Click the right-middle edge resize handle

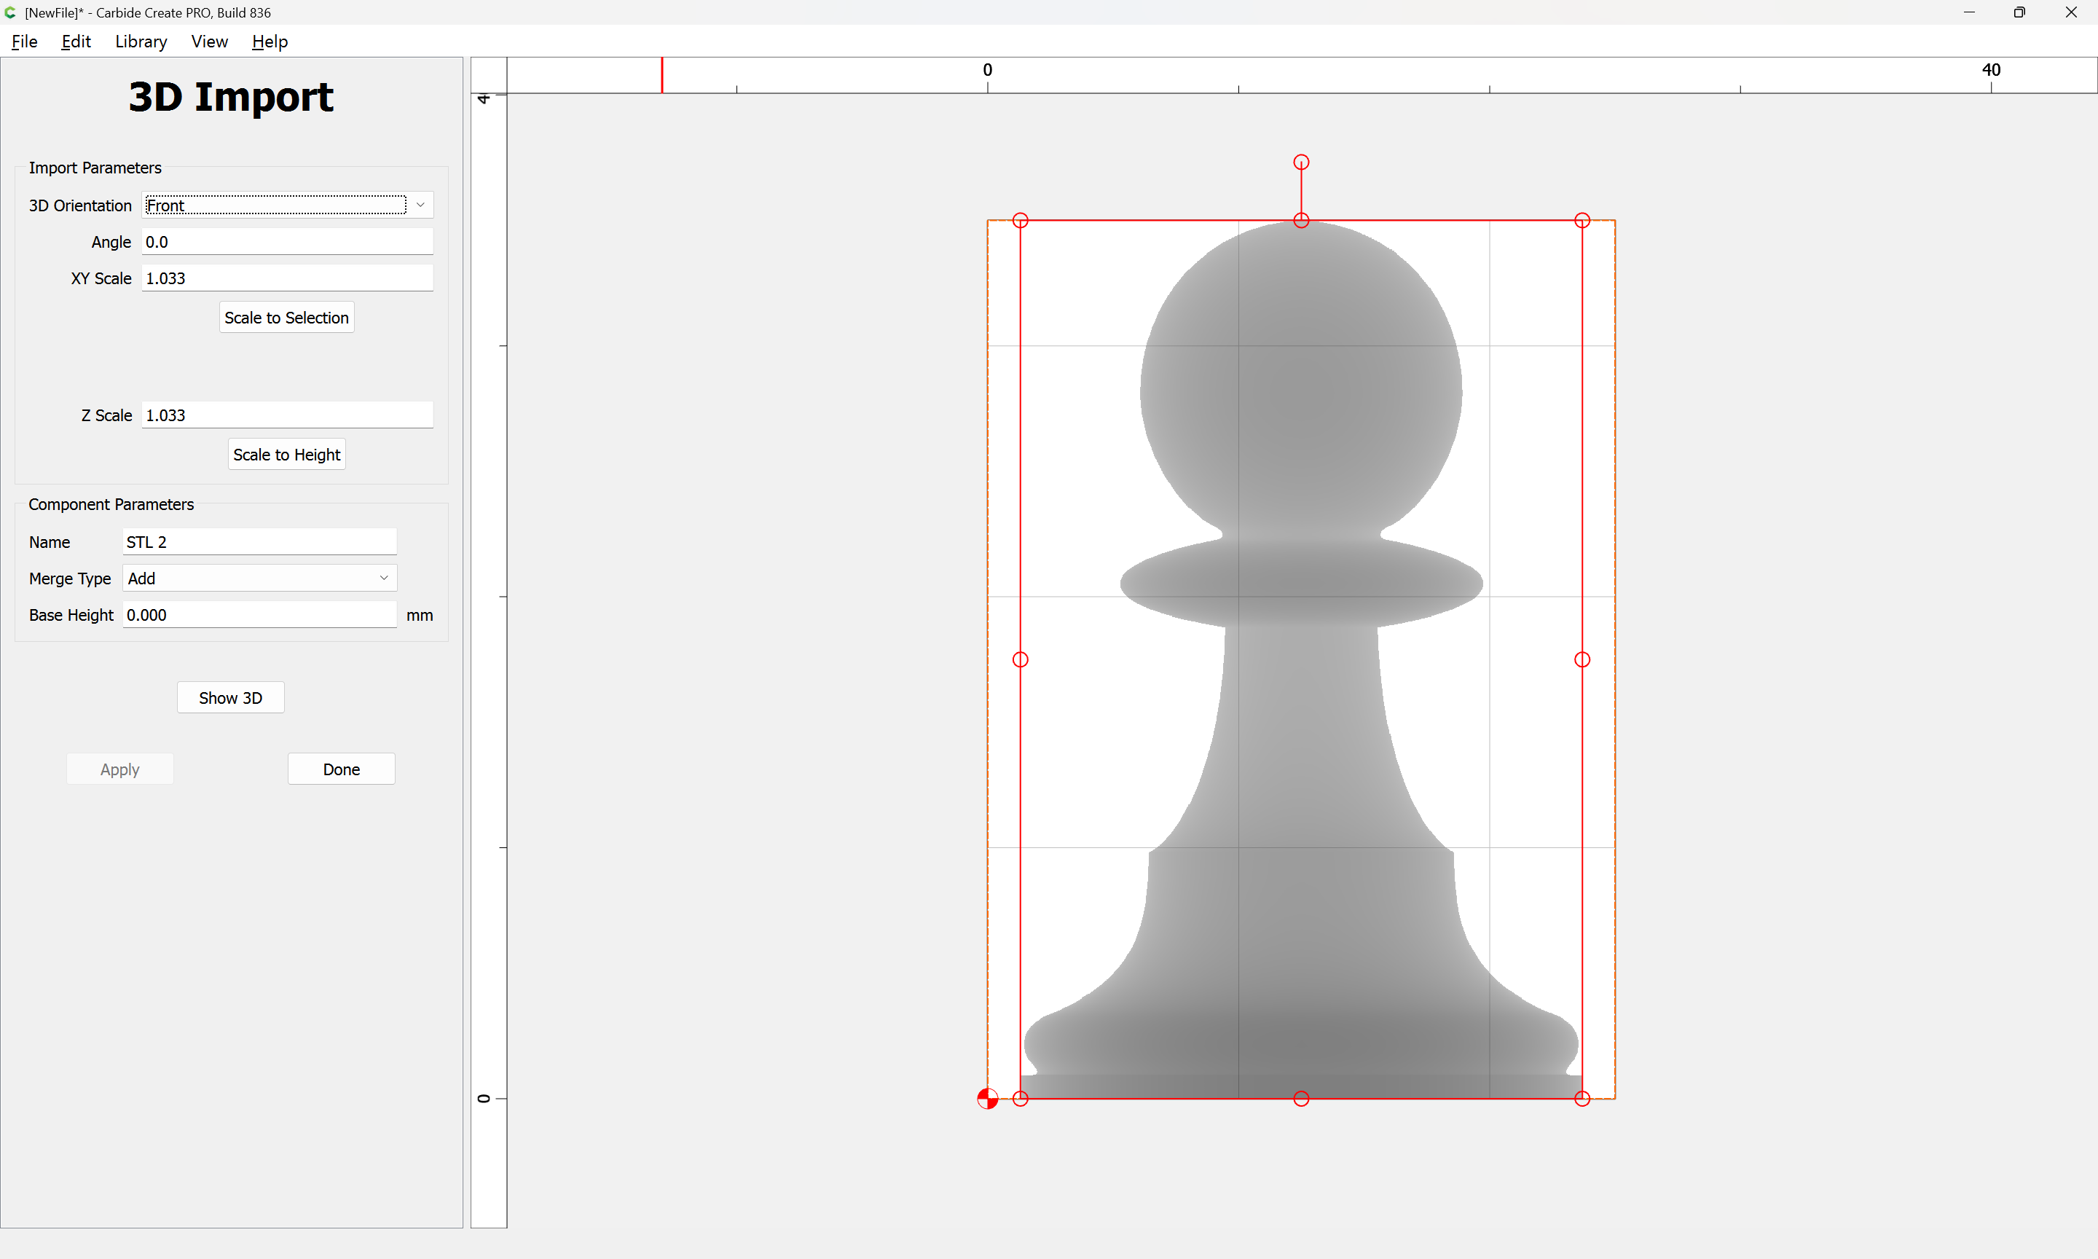[x=1582, y=659]
